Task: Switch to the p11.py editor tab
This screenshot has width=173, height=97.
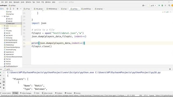Action: [x=28, y=9]
